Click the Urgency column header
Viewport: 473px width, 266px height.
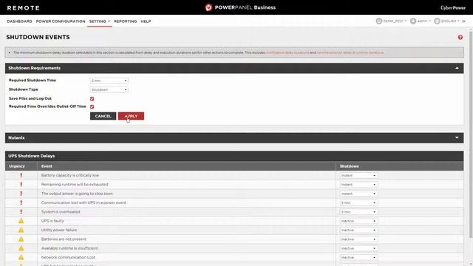(x=17, y=166)
